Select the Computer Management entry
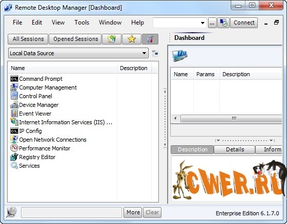 pos(48,87)
